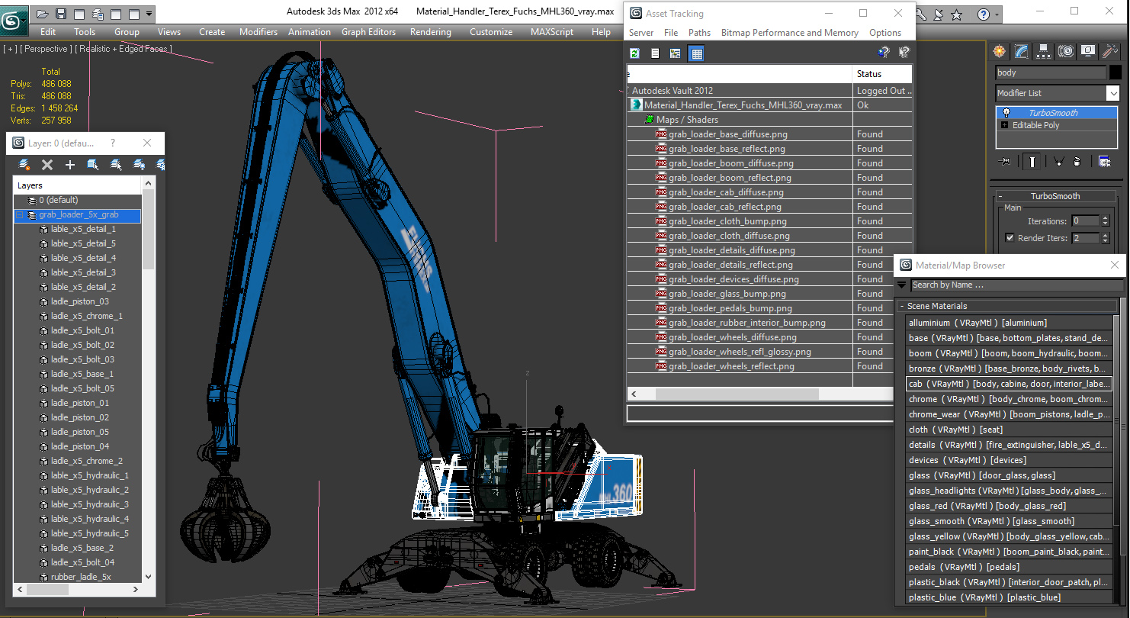Click Highlight Selected Objects' Layers icon
Screen dimensions: 1130x618
pos(116,164)
